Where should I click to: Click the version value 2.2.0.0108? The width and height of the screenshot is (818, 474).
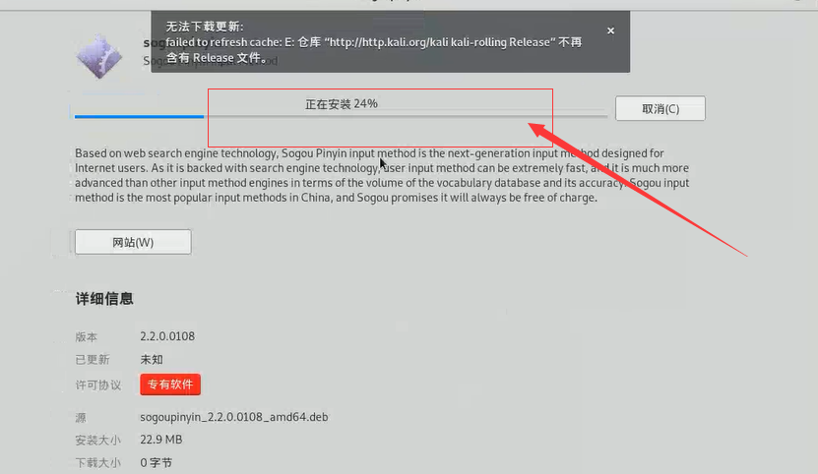coord(167,336)
